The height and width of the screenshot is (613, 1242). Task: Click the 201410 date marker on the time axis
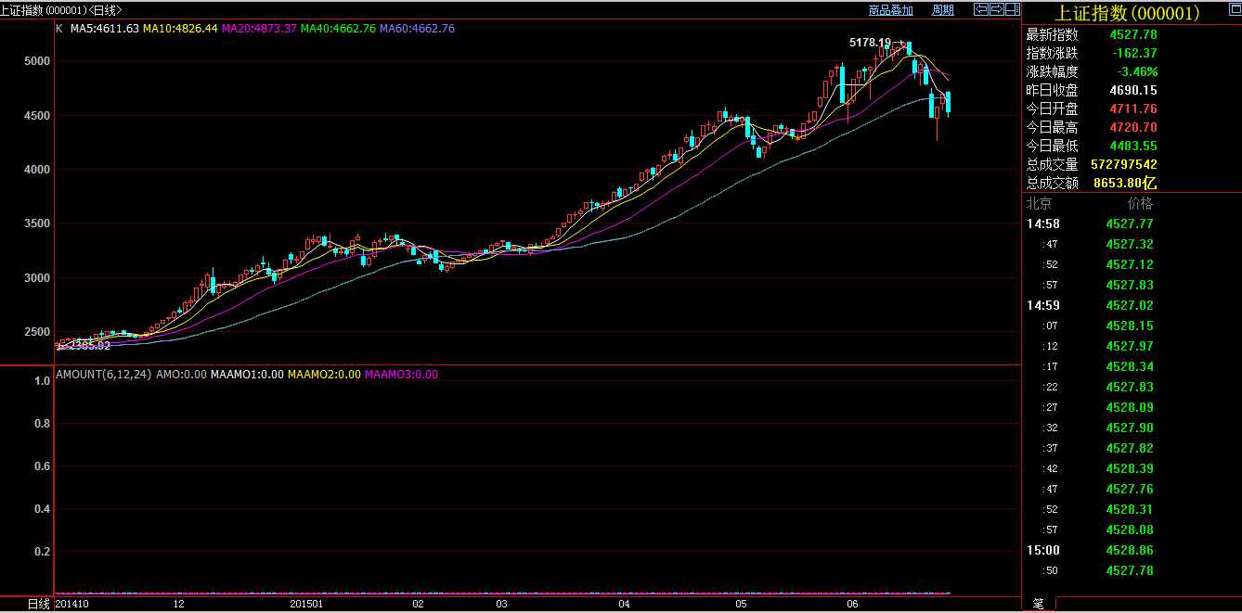click(x=71, y=604)
